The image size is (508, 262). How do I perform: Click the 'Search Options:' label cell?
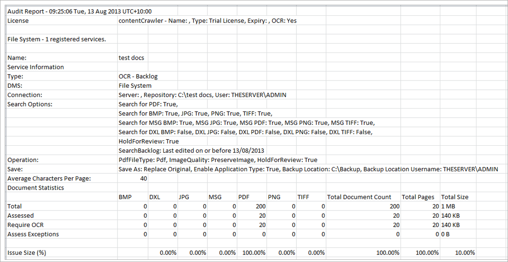pyautogui.click(x=30, y=104)
